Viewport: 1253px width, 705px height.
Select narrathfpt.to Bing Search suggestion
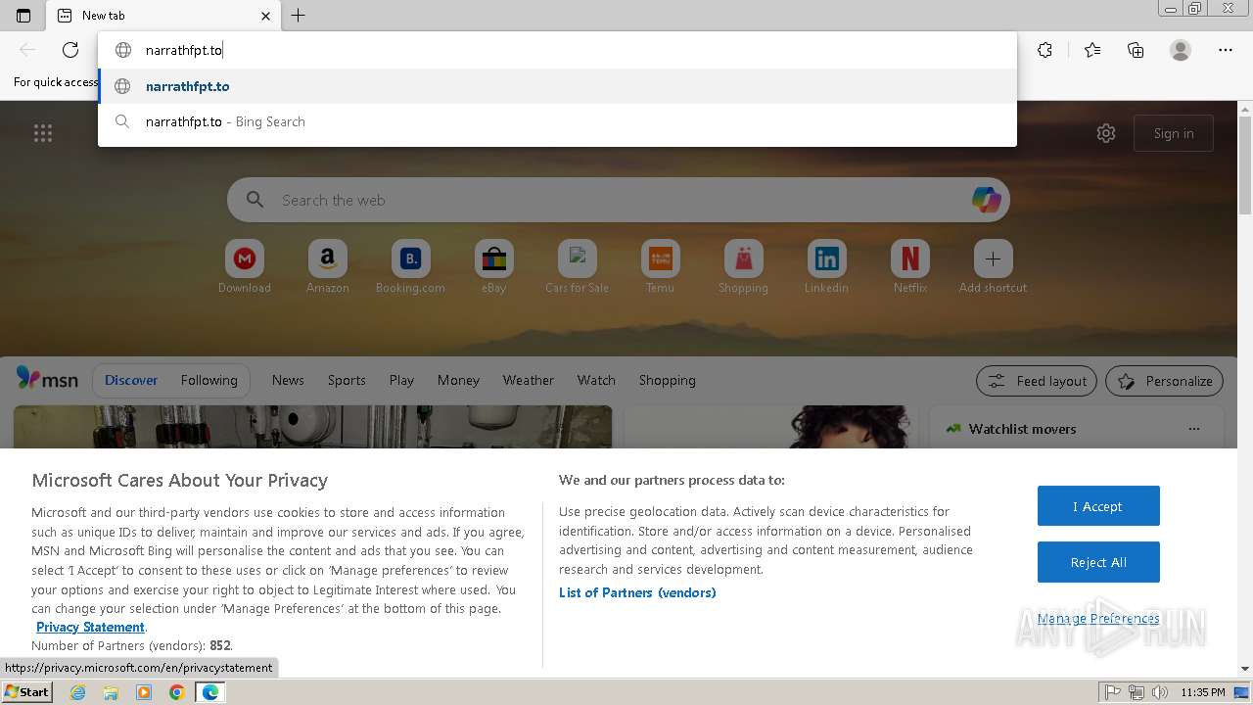pos(557,121)
